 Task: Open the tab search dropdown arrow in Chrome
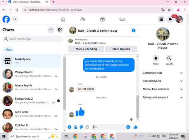(3, 2)
